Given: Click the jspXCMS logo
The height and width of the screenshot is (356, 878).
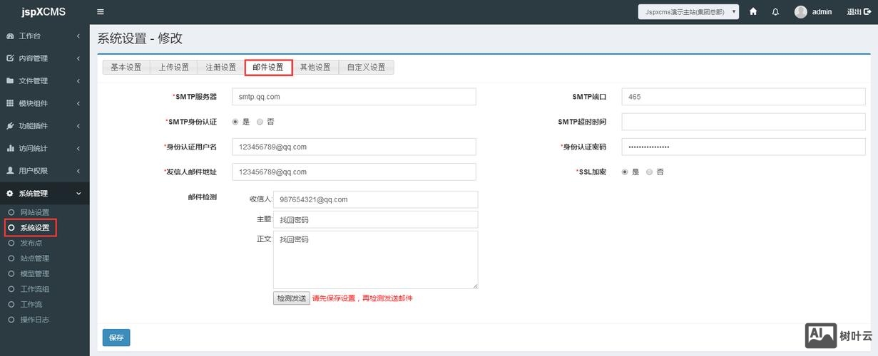Looking at the screenshot, I should 44,11.
